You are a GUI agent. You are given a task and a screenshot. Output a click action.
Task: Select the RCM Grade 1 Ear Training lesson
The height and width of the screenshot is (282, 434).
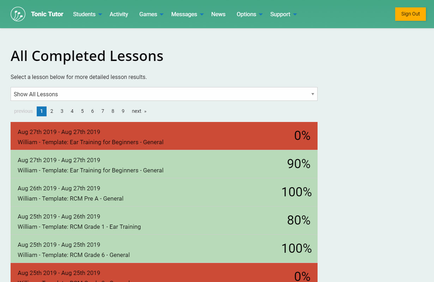point(164,221)
